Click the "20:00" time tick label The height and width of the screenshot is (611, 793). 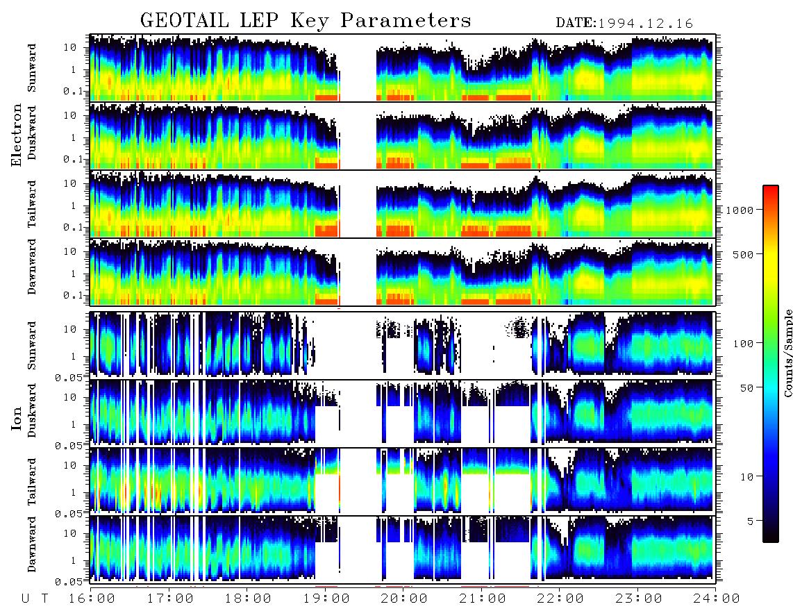tap(404, 599)
